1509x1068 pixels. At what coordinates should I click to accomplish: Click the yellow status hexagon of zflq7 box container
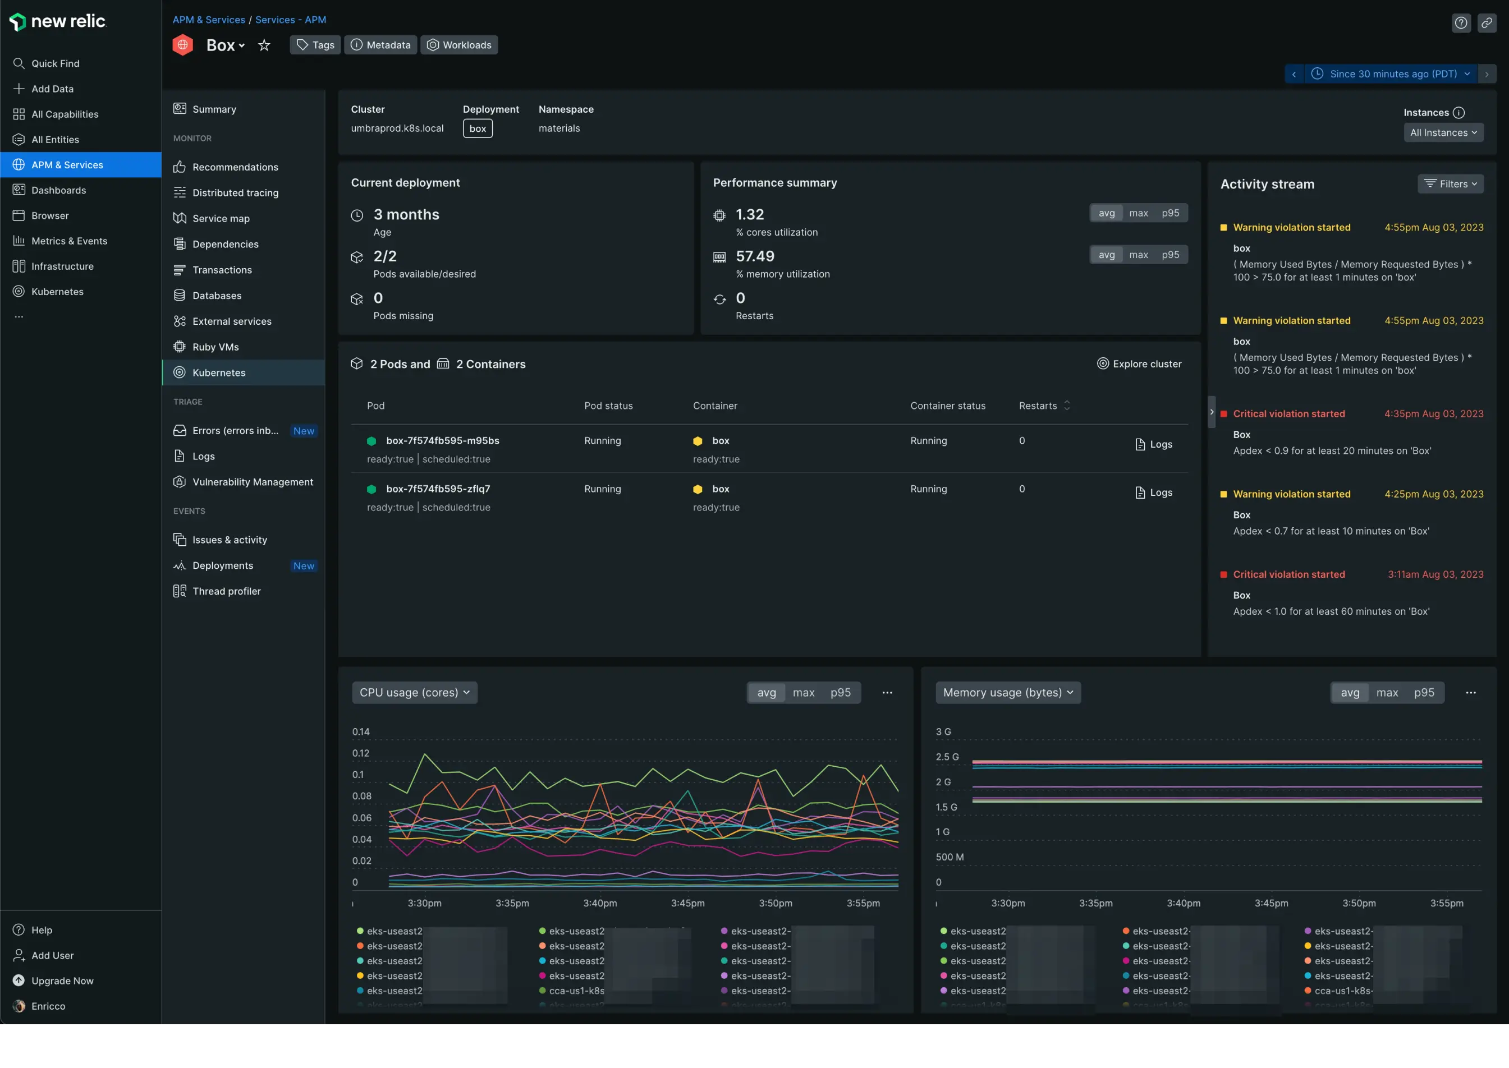pos(698,489)
